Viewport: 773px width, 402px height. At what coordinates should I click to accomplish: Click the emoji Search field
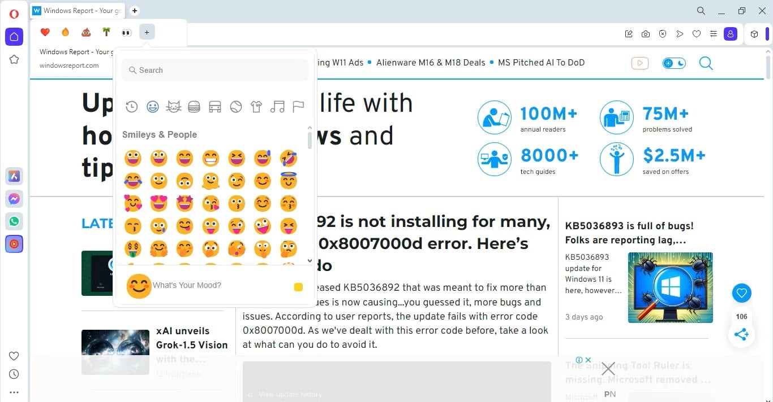click(x=215, y=70)
